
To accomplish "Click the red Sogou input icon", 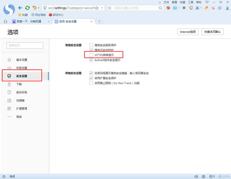I will tap(213, 8).
